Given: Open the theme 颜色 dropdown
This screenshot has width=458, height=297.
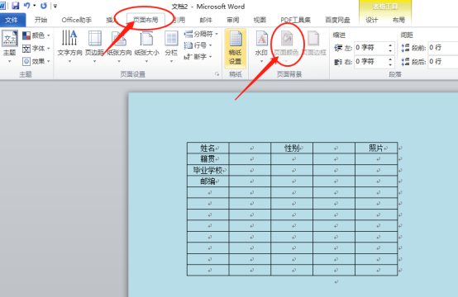Looking at the screenshot, I should click(36, 35).
